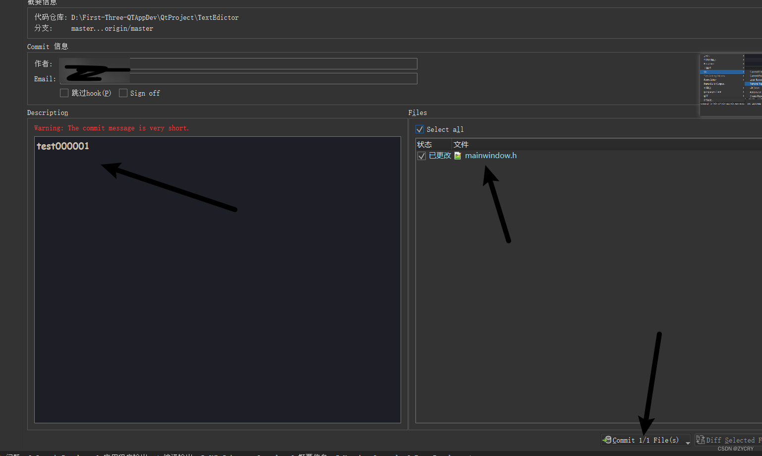Click the Diff Selected Files button
The height and width of the screenshot is (456, 762).
728,440
